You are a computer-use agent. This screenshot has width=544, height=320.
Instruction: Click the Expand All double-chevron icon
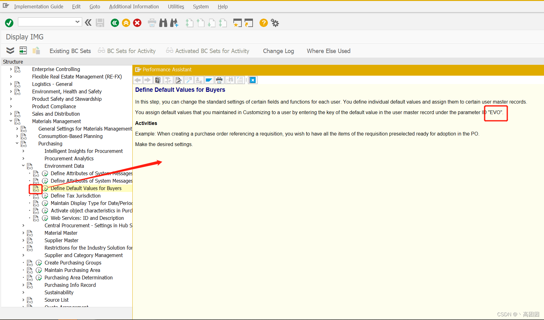click(10, 51)
